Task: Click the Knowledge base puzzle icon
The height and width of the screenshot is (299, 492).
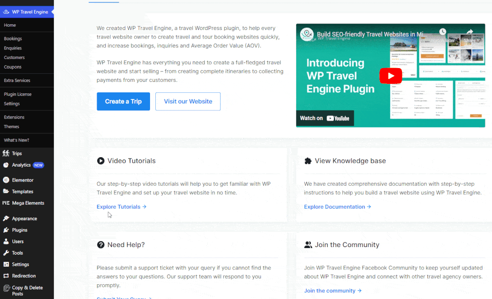Action: point(308,161)
